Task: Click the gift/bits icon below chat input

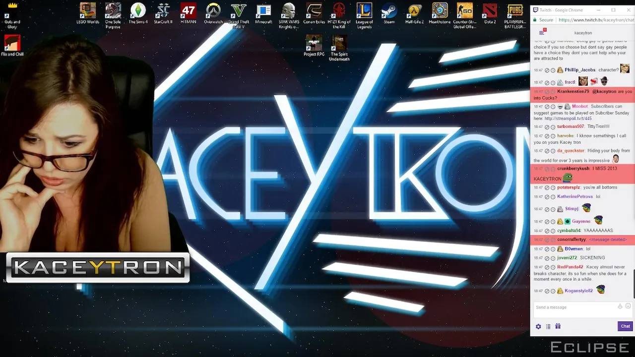Action: pyautogui.click(x=558, y=326)
